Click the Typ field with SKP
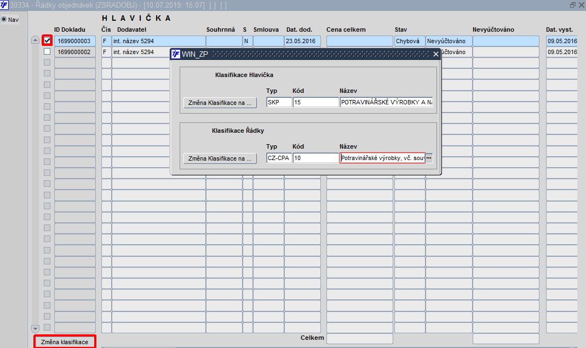Screen dimensions: 586x348 pos(279,102)
